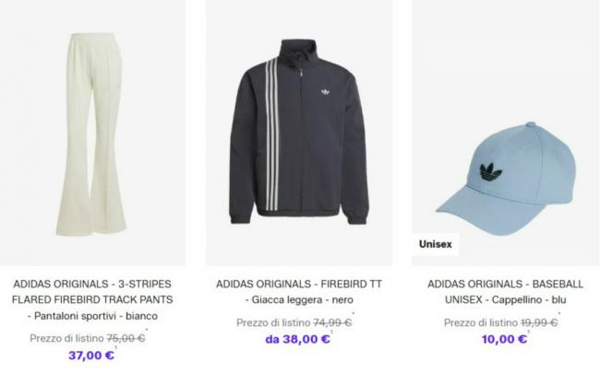Image resolution: width=600 pixels, height=374 pixels.
Task: Select the da 38,00 € jacket price
Action: coord(298,339)
